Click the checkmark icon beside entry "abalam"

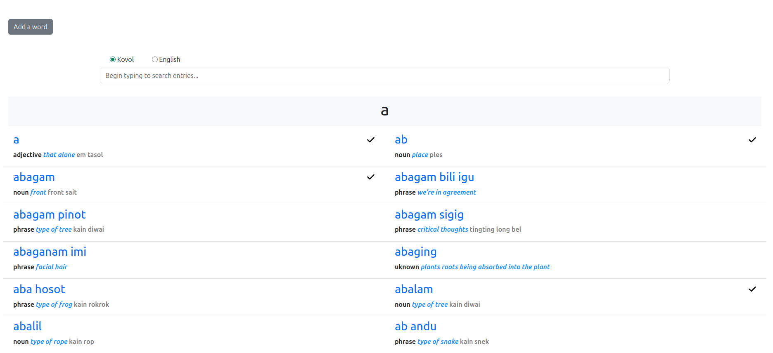[752, 289]
